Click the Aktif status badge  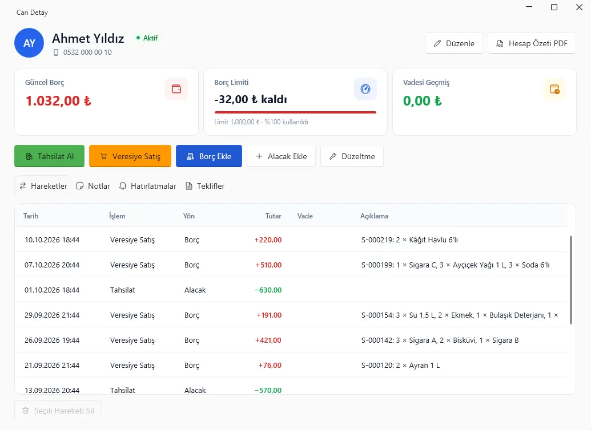point(147,38)
